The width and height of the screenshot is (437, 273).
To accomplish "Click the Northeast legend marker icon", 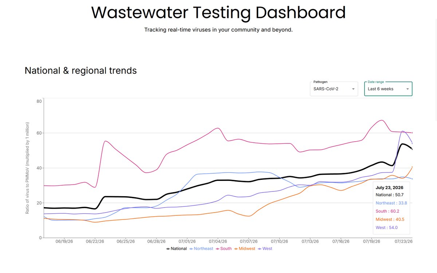I will tap(191, 249).
